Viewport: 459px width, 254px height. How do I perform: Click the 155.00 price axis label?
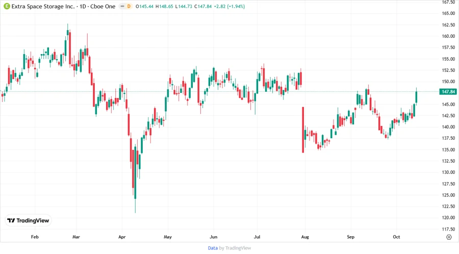(x=448, y=59)
